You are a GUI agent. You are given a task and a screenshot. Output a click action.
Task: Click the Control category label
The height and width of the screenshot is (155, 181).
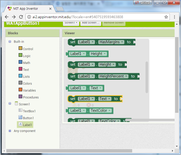tap(28, 49)
